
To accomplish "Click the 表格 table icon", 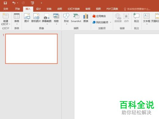I will [x=17, y=16].
